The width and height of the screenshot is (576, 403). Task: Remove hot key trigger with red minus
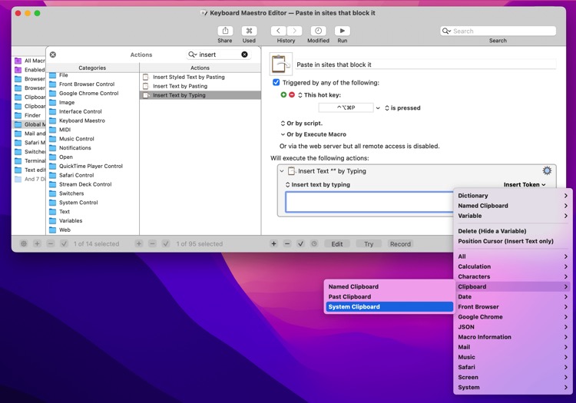pyautogui.click(x=292, y=94)
